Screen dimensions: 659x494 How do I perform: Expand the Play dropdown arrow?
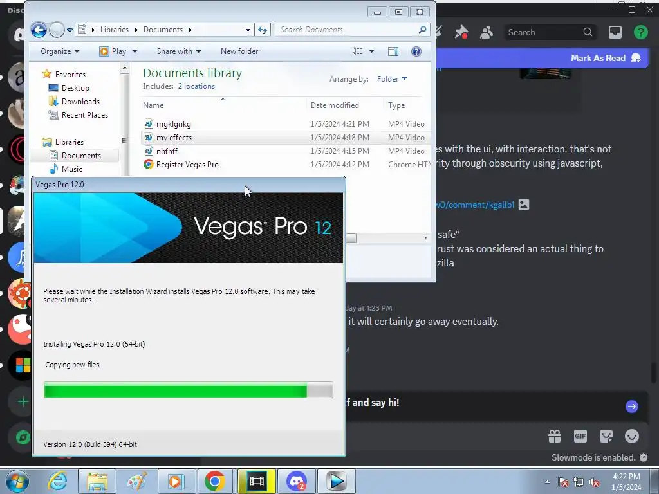[135, 51]
